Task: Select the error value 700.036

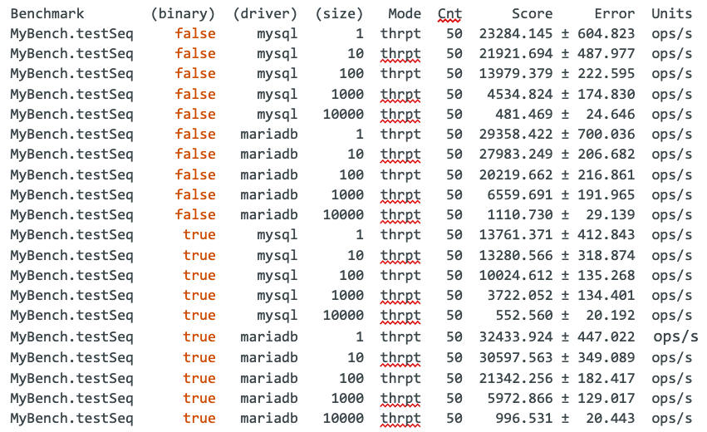Action: pos(606,134)
